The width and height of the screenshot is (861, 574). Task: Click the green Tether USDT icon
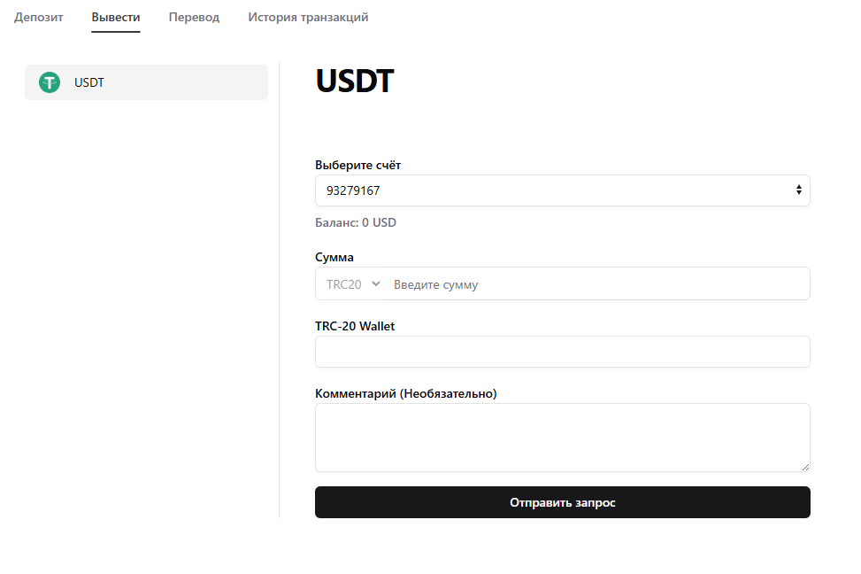click(50, 82)
